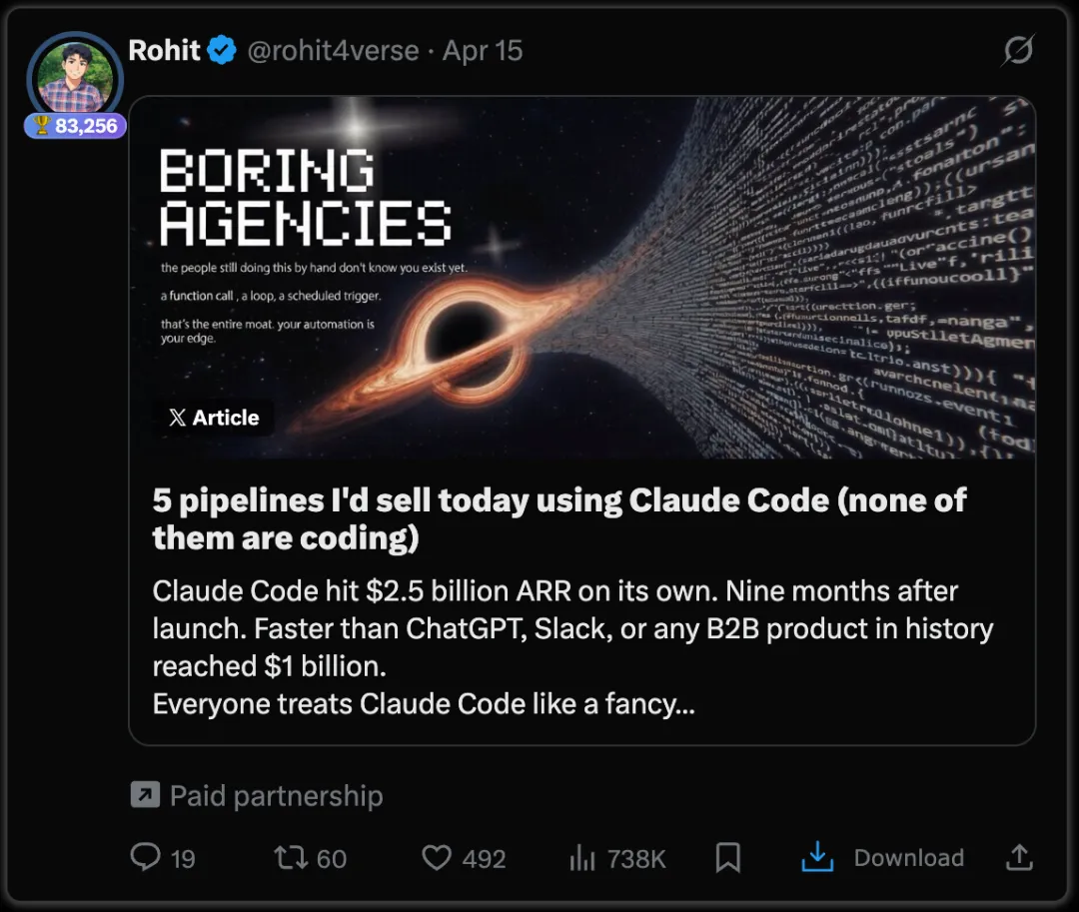Open the share upload icon

(1019, 857)
